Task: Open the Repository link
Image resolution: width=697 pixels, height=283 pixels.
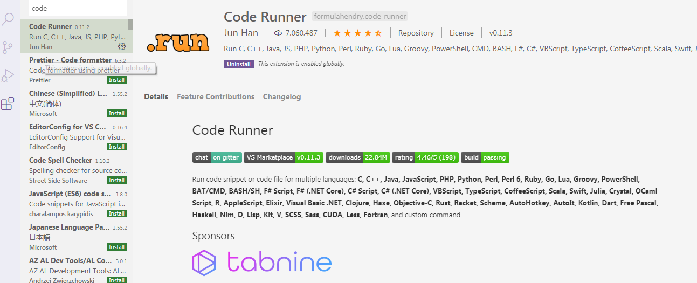Action: 416,33
